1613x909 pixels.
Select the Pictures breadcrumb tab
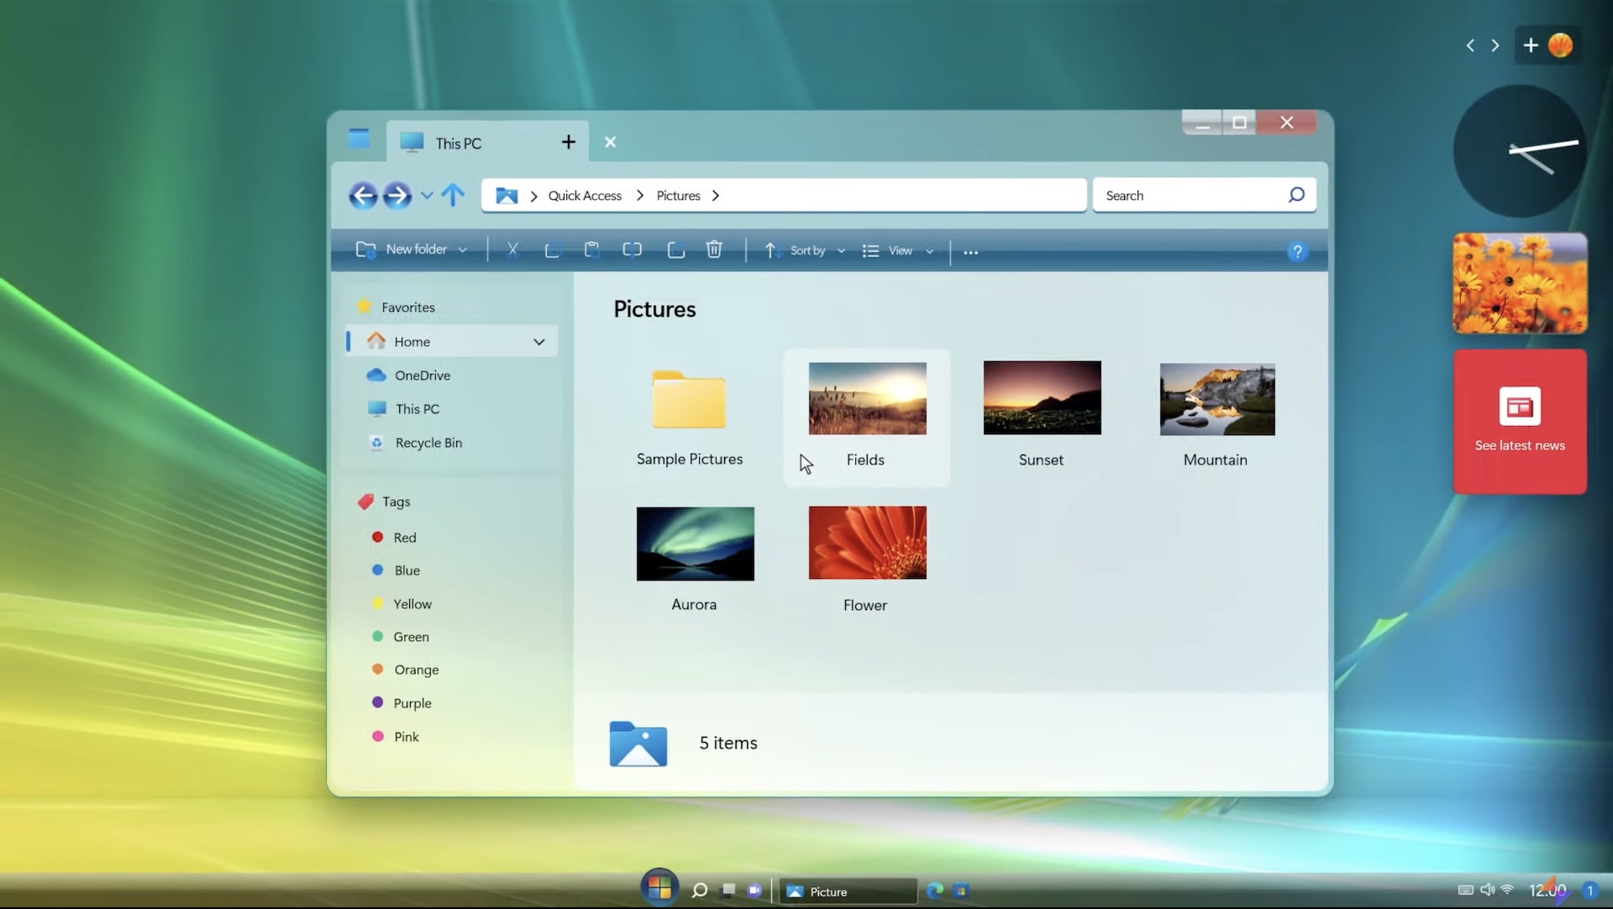click(x=677, y=195)
